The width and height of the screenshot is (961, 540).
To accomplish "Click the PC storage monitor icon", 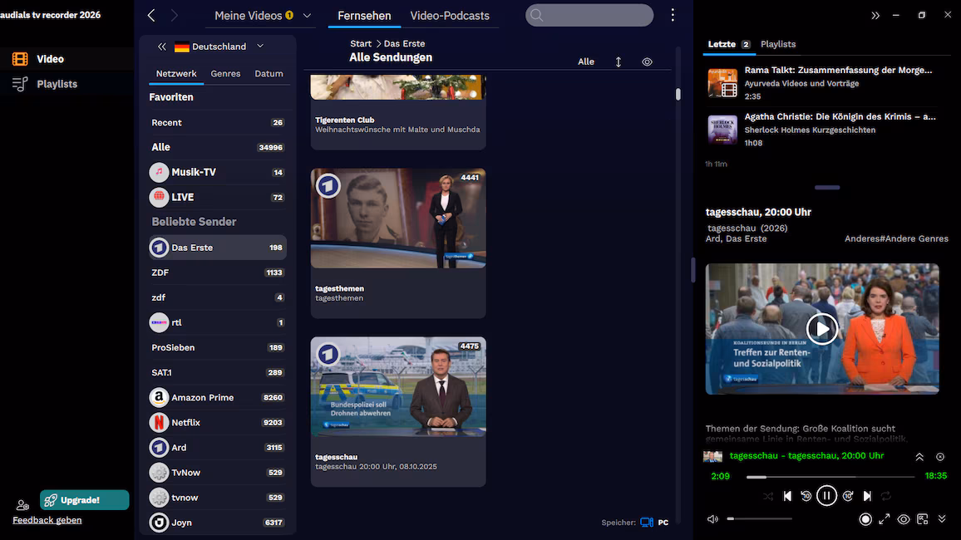I will [647, 523].
